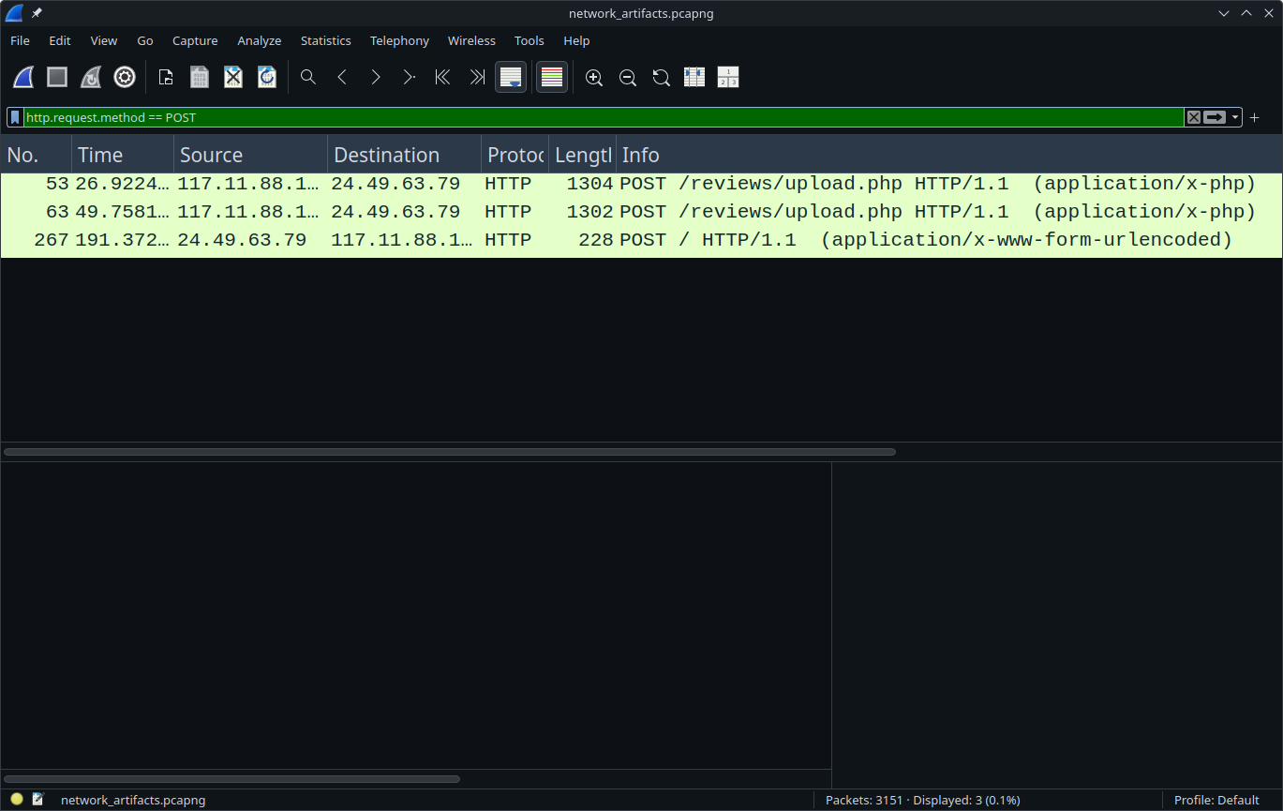Click length value 228

[596, 240]
